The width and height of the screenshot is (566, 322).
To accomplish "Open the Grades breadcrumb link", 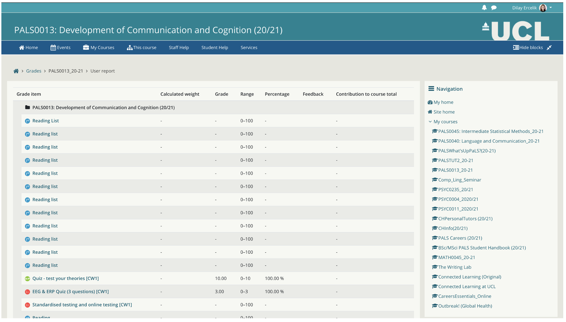I will pyautogui.click(x=34, y=71).
